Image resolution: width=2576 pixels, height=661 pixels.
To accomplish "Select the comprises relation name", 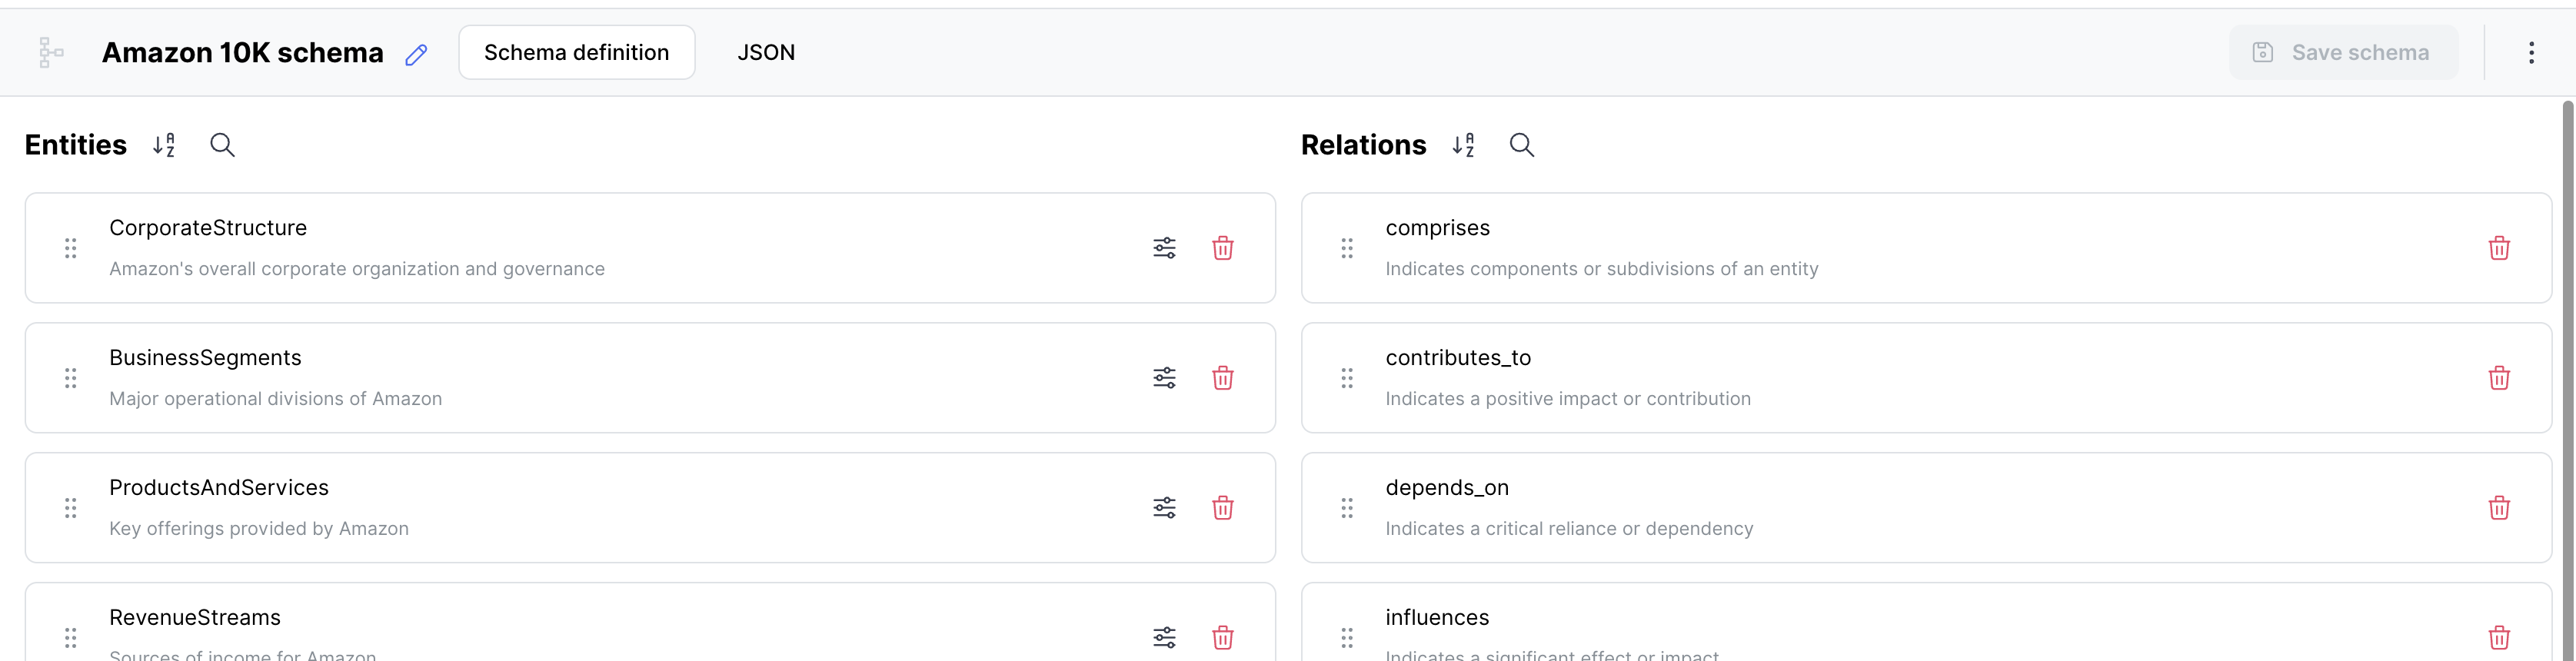I will (x=1437, y=228).
